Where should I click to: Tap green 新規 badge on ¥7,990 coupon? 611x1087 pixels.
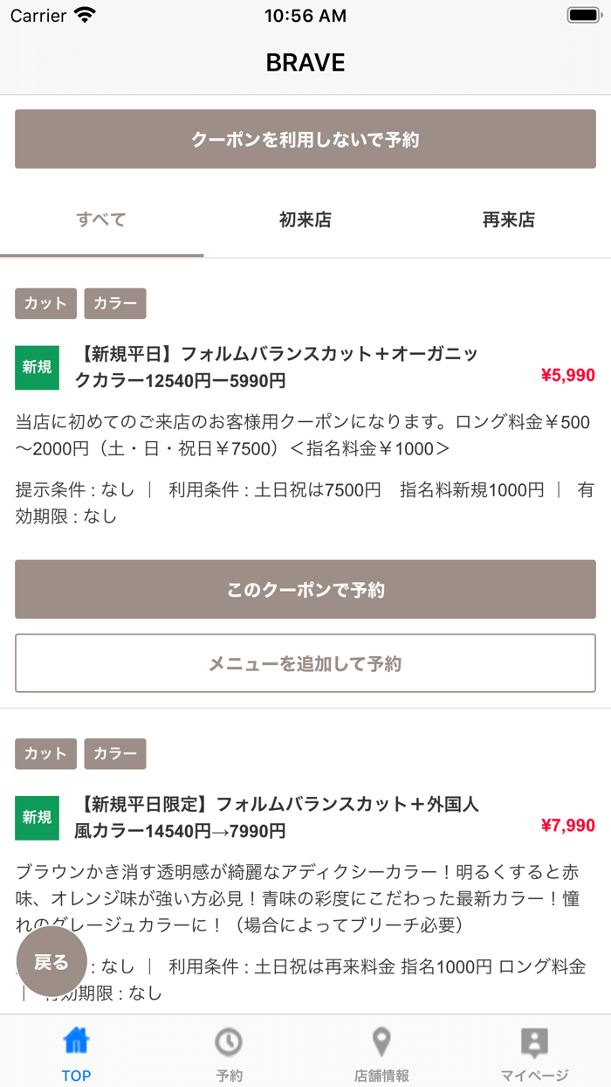37,818
